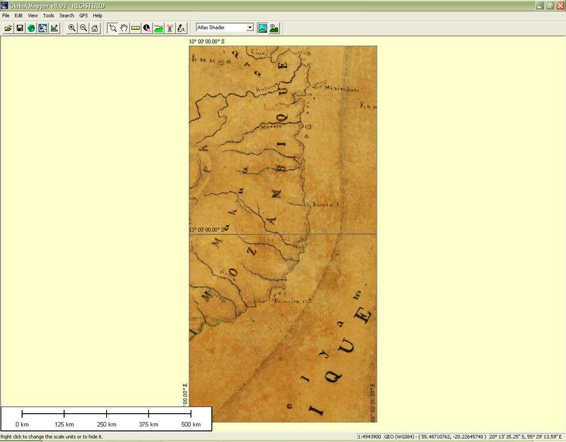Viewport: 566px width, 442px height.
Task: Click the distance scale bar
Action: pos(106,419)
